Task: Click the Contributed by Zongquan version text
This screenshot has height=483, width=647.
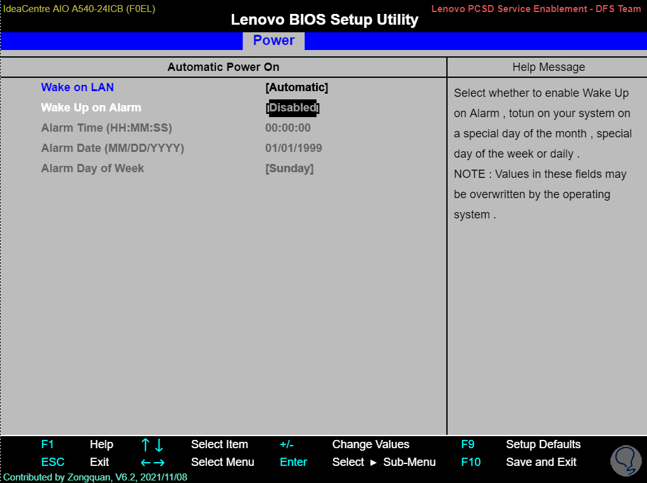Action: click(x=96, y=477)
